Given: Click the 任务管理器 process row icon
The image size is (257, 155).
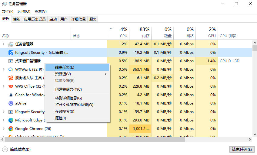Looking at the screenshot, I should [x=11, y=44].
